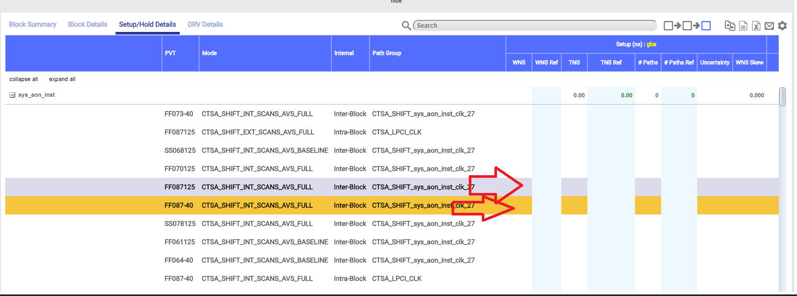This screenshot has width=797, height=296.
Task: Click the path group cell in the FF073-40 row
Action: [423, 114]
